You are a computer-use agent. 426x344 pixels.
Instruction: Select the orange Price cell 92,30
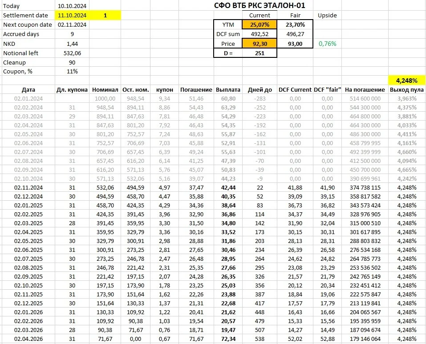260,44
